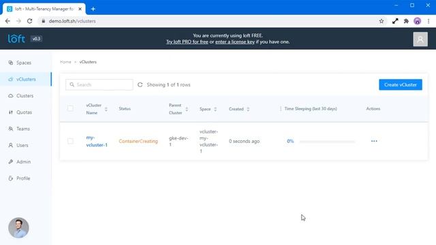Click the Status column header

point(125,109)
